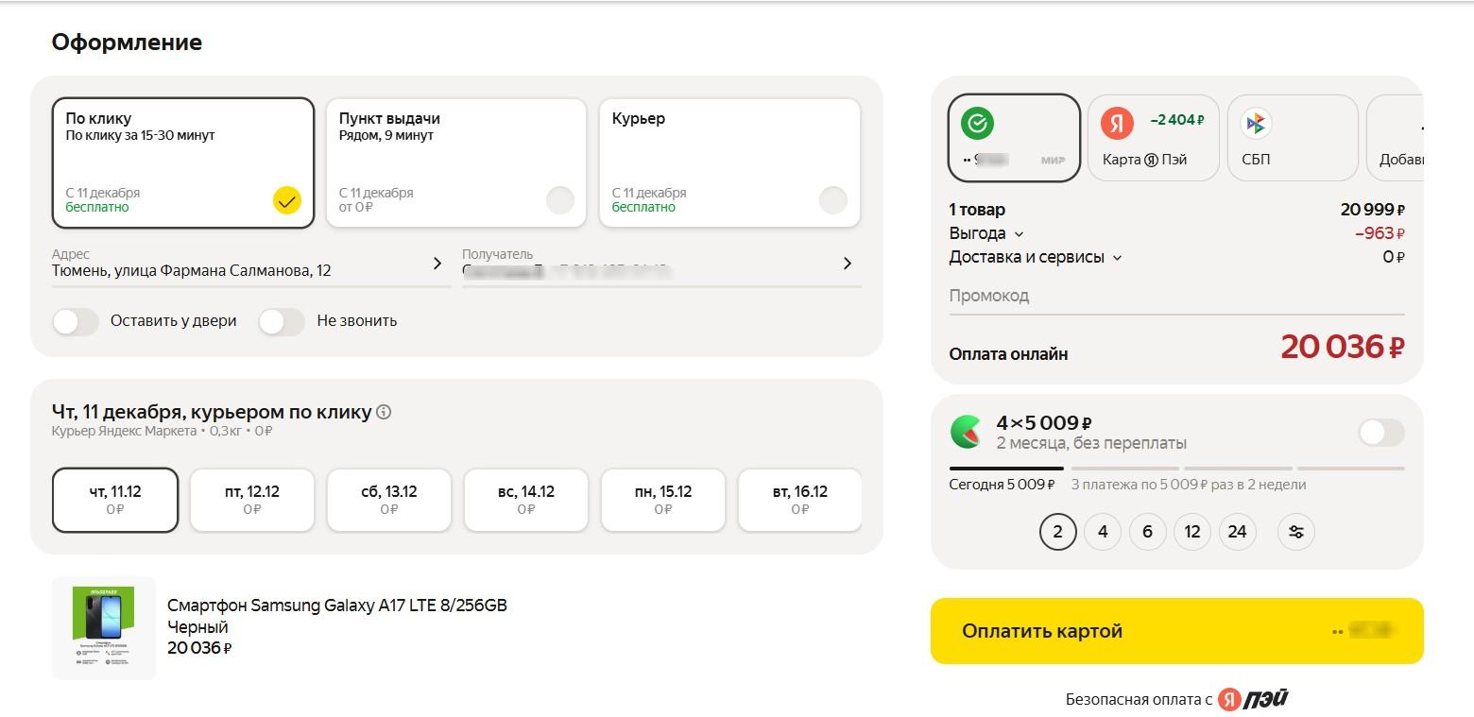This screenshot has height=717, width=1474.
Task: Click into the Промокод input field
Action: tap(1175, 296)
